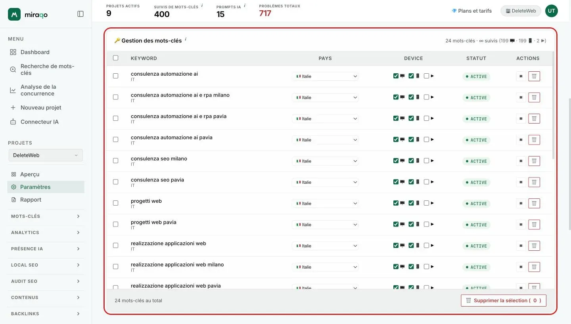Open the UT user avatar

coord(551,11)
